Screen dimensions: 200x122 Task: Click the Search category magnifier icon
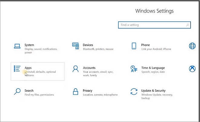17,92
